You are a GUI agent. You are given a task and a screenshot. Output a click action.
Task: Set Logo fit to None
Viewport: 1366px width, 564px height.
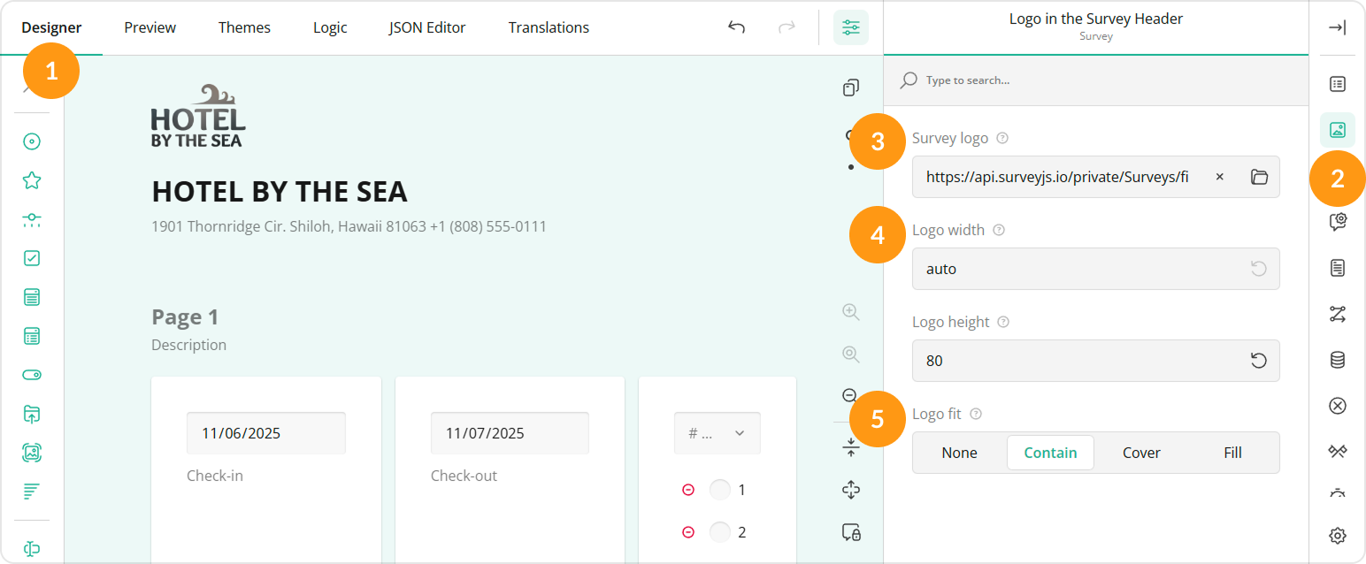(959, 453)
